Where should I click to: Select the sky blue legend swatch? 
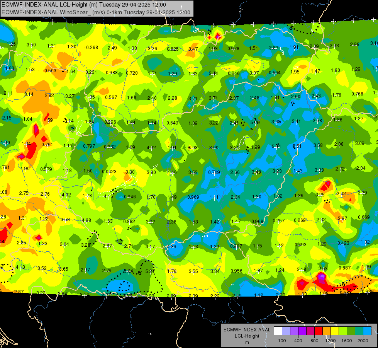[367, 331]
